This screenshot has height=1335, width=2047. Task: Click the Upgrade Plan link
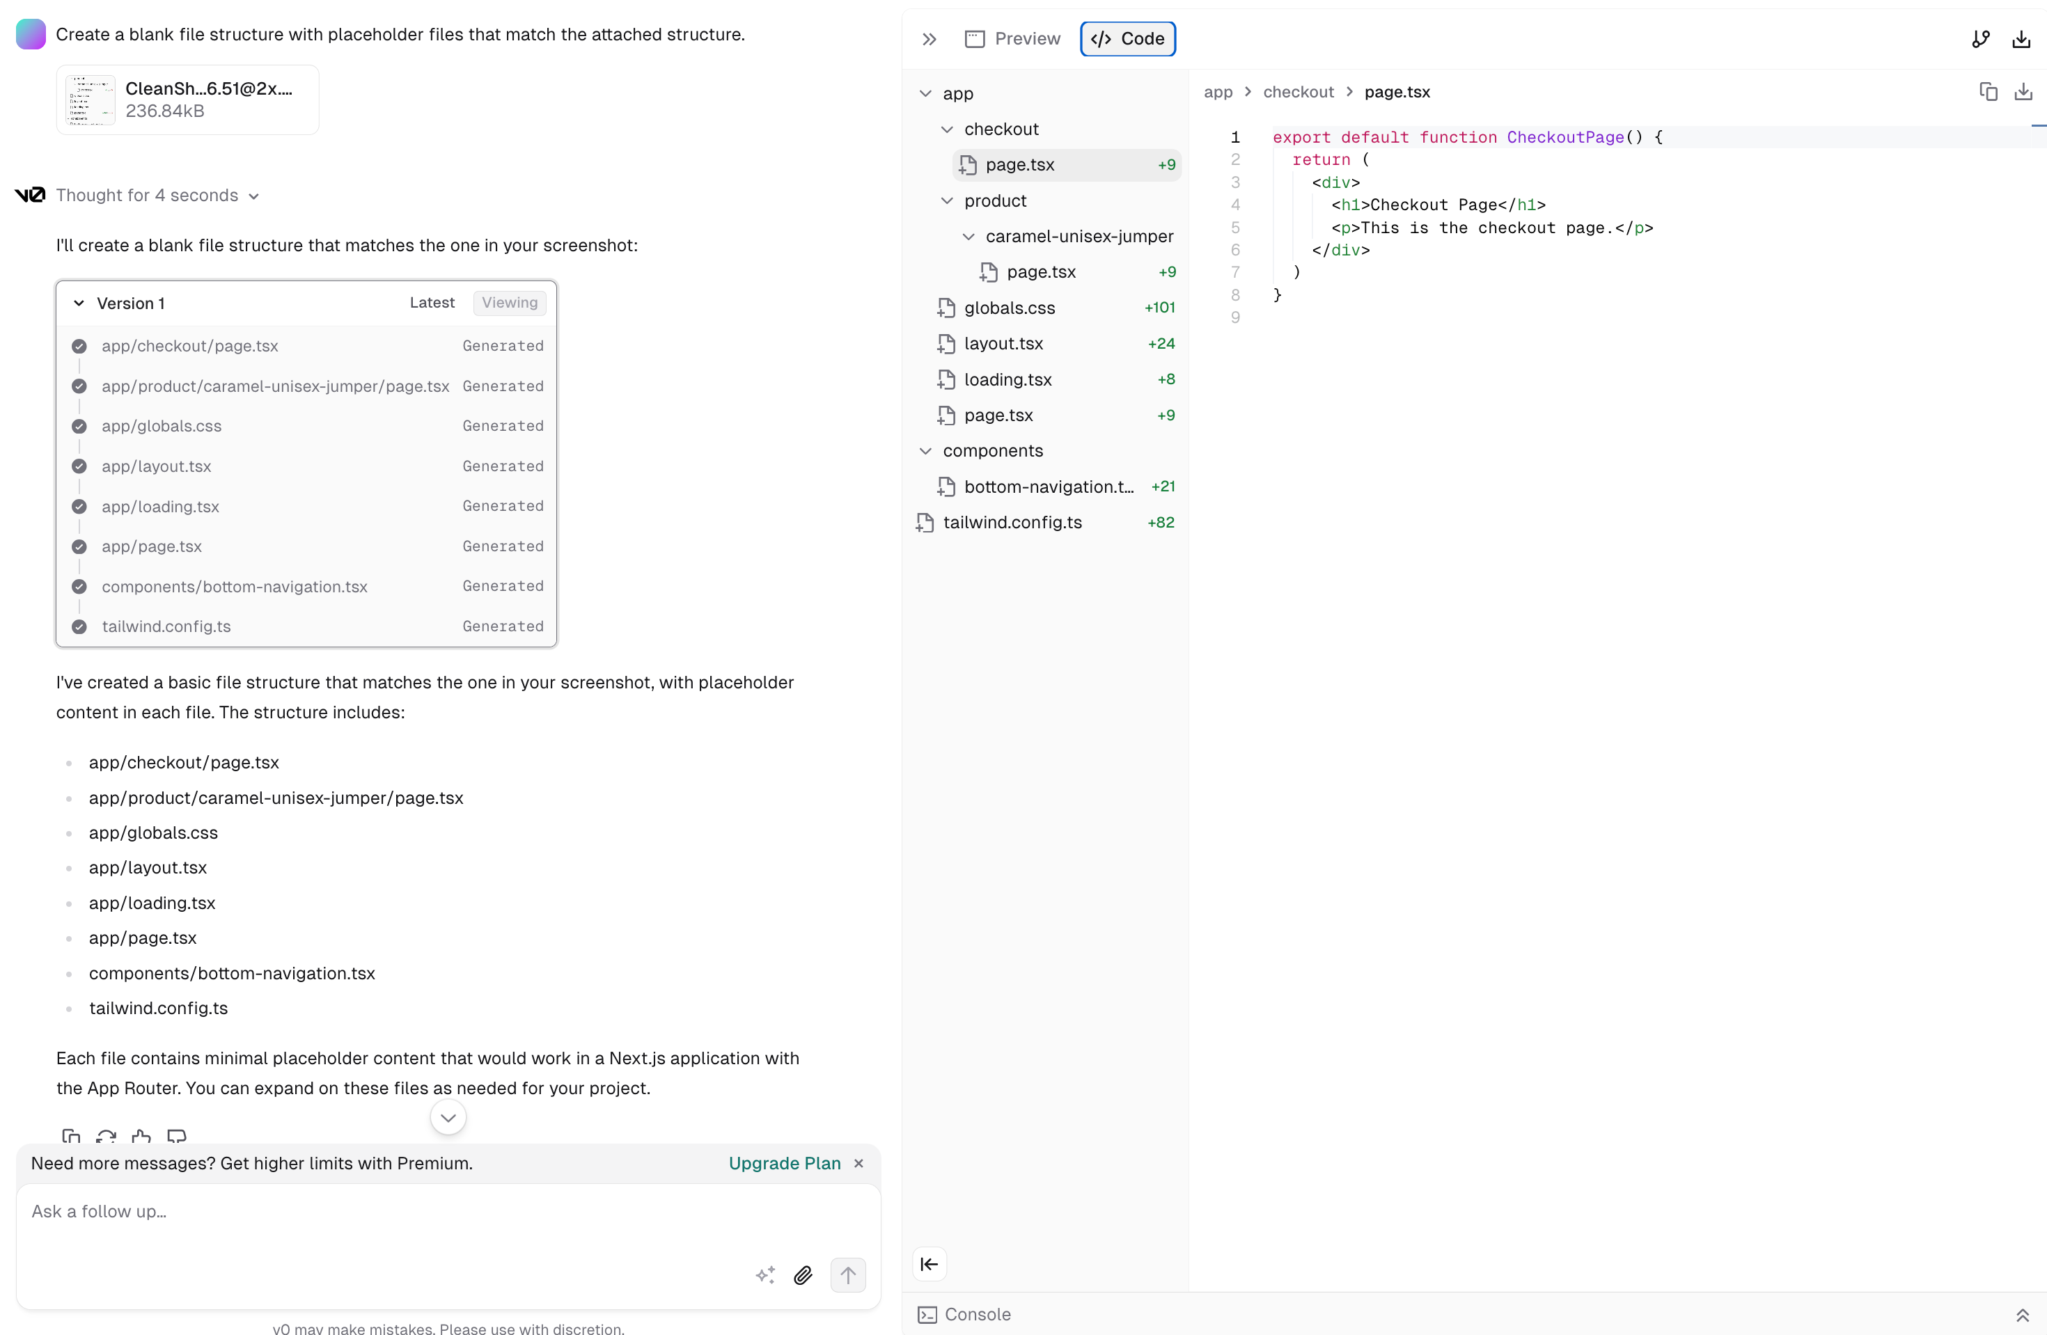(x=785, y=1163)
